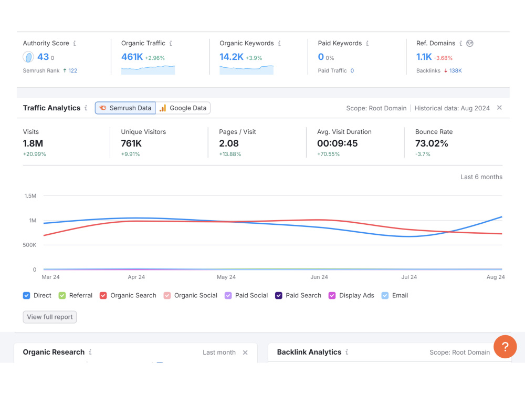Click the Organic Keywords info icon
This screenshot has width=525, height=394.
[x=279, y=43]
